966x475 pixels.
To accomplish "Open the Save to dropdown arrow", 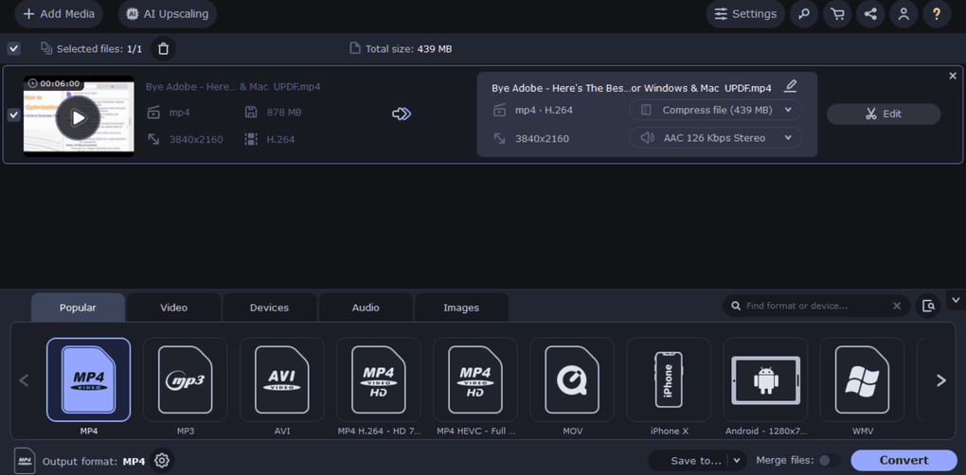I will (737, 460).
